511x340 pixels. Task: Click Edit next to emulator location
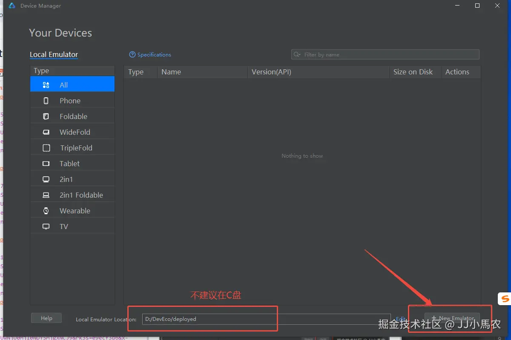[401, 319]
